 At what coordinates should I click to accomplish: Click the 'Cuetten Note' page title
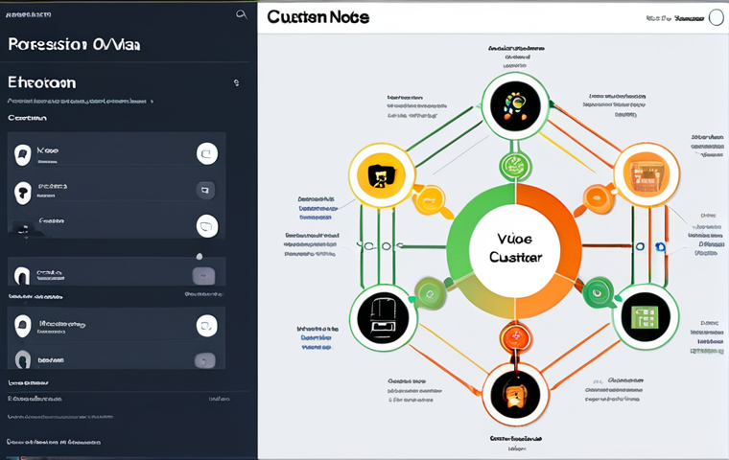[318, 17]
